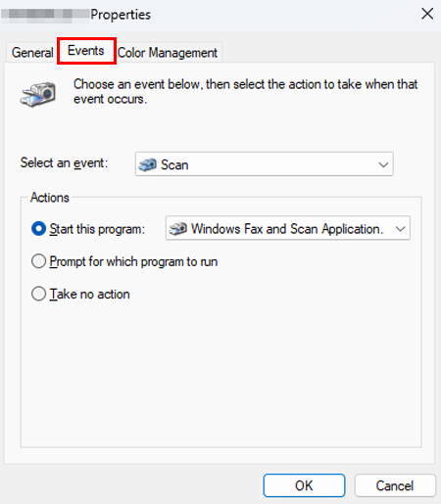Select the Start this program radio button
441x504 pixels.
click(x=38, y=229)
